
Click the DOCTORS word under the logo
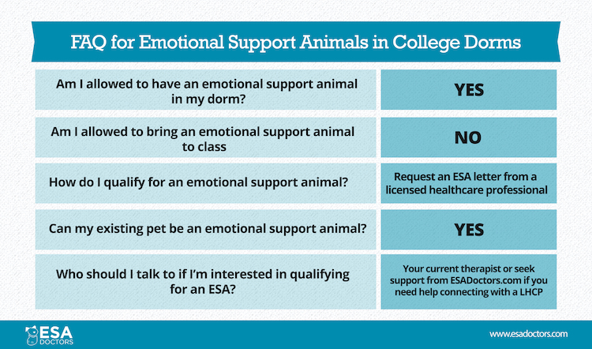pyautogui.click(x=56, y=342)
